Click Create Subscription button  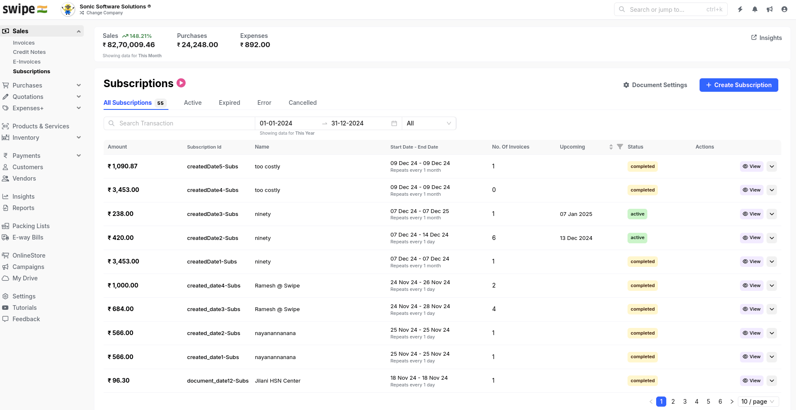coord(739,85)
